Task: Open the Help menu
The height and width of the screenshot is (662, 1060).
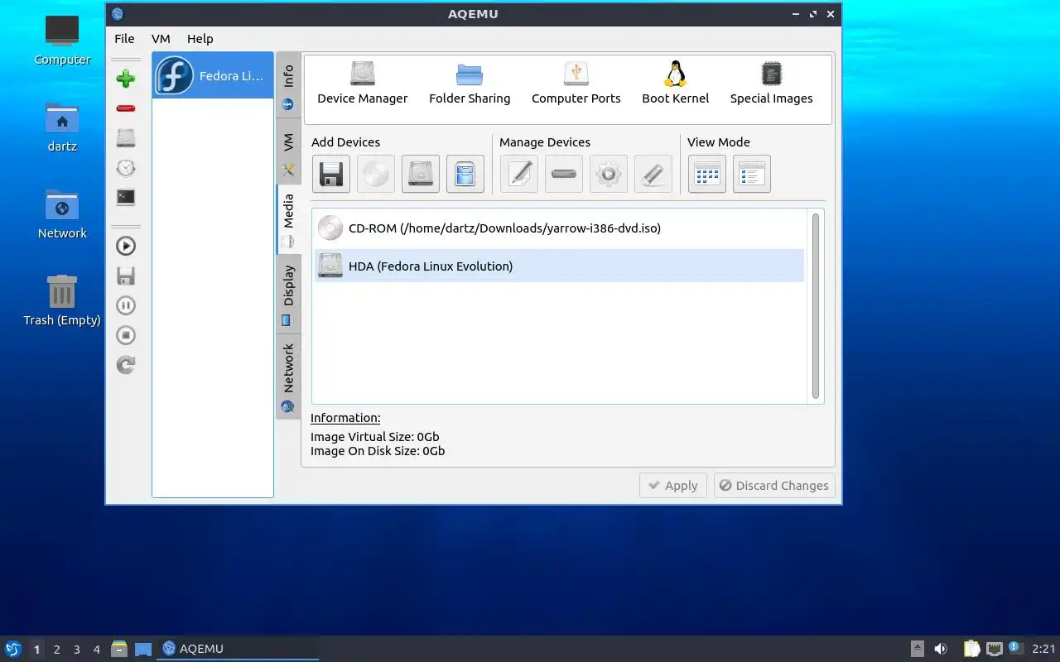Action: pos(200,38)
